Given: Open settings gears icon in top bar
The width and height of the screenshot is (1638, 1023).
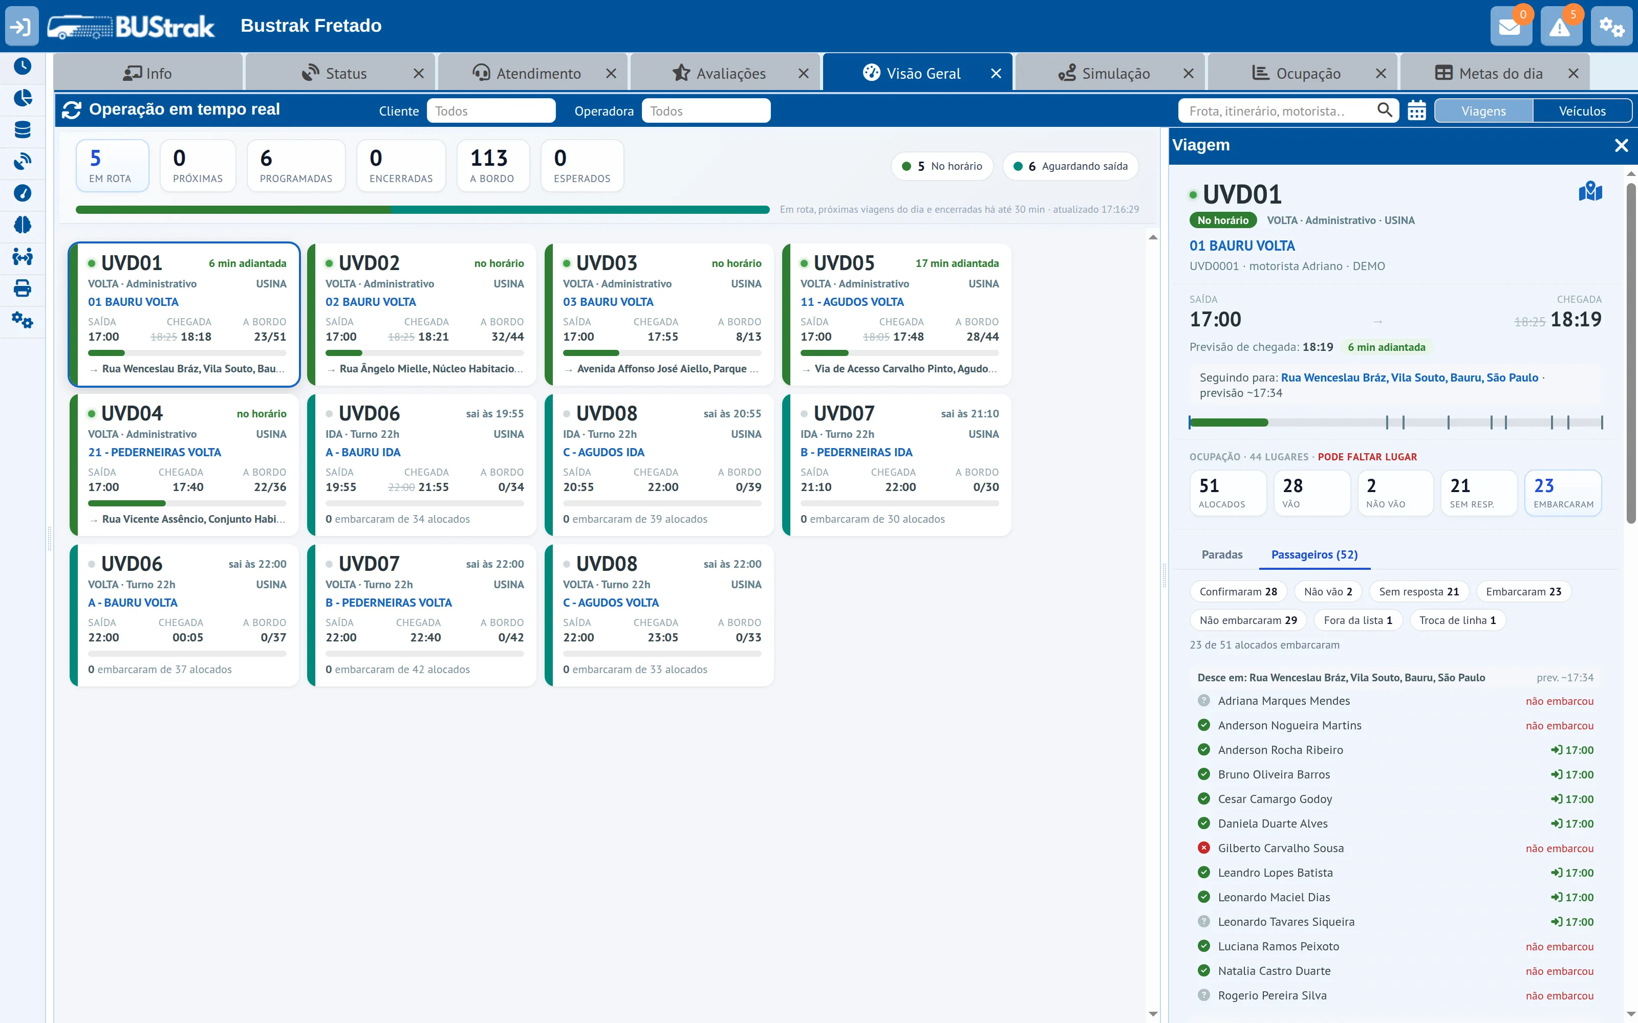Looking at the screenshot, I should [x=1611, y=27].
